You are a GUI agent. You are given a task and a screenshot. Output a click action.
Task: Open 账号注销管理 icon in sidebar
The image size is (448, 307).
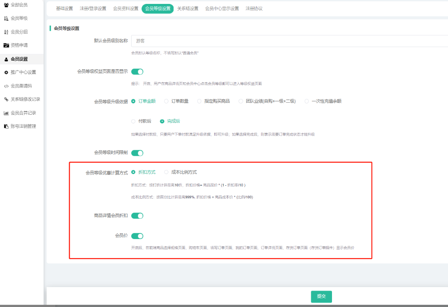(6, 126)
